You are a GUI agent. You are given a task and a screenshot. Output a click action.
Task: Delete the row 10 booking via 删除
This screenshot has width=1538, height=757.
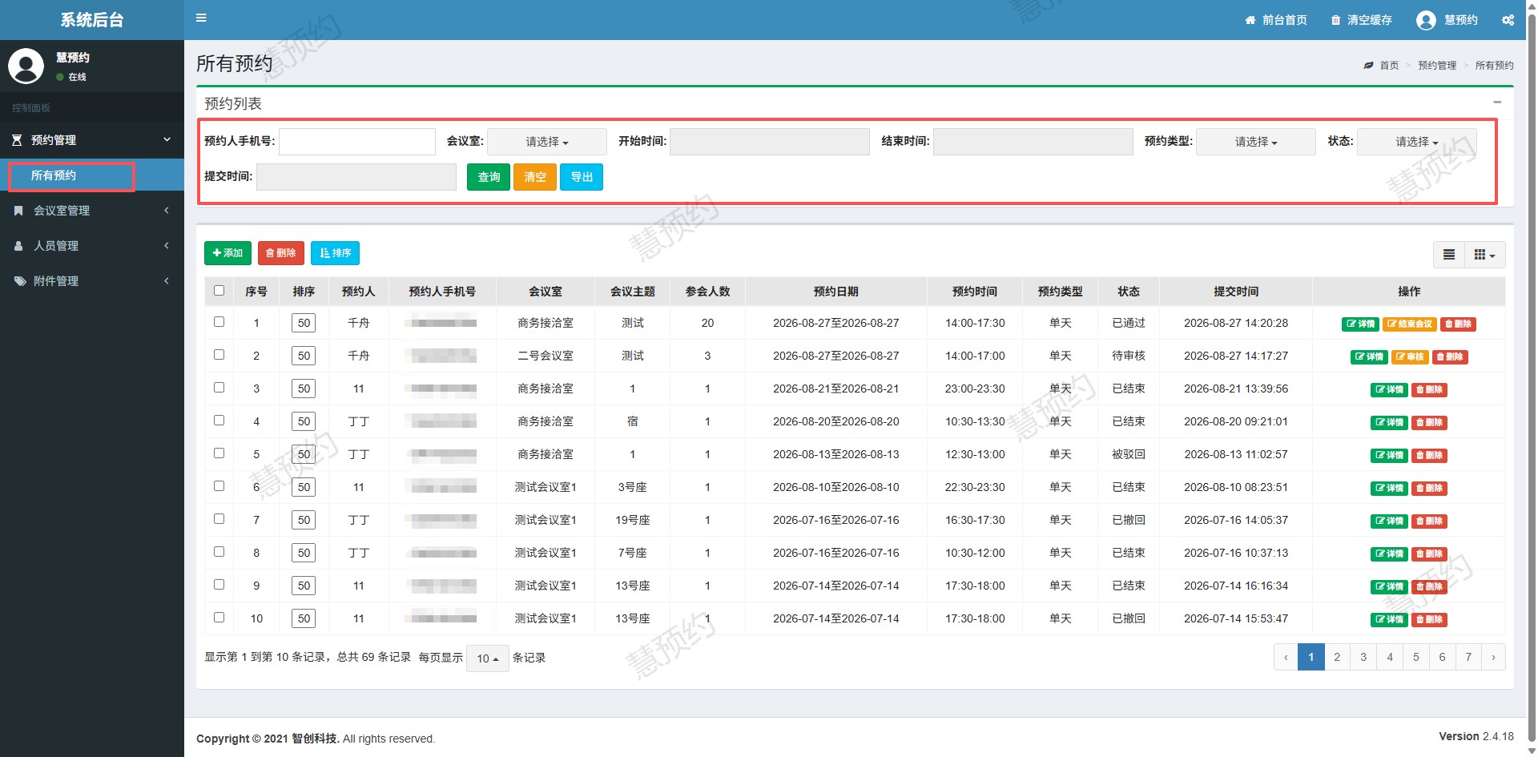pos(1429,620)
